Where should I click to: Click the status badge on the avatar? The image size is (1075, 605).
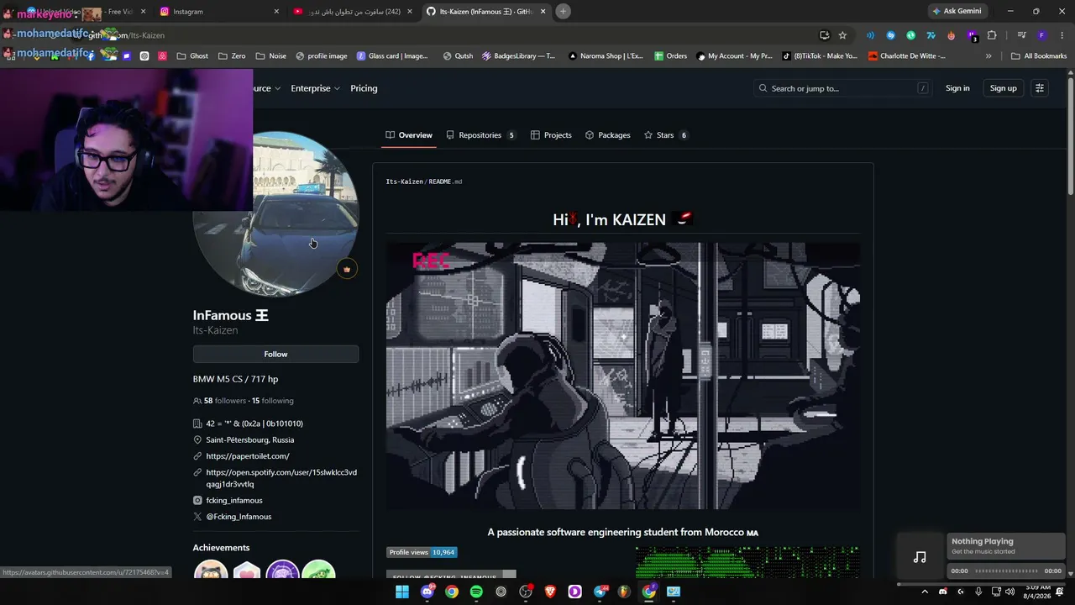click(x=346, y=269)
